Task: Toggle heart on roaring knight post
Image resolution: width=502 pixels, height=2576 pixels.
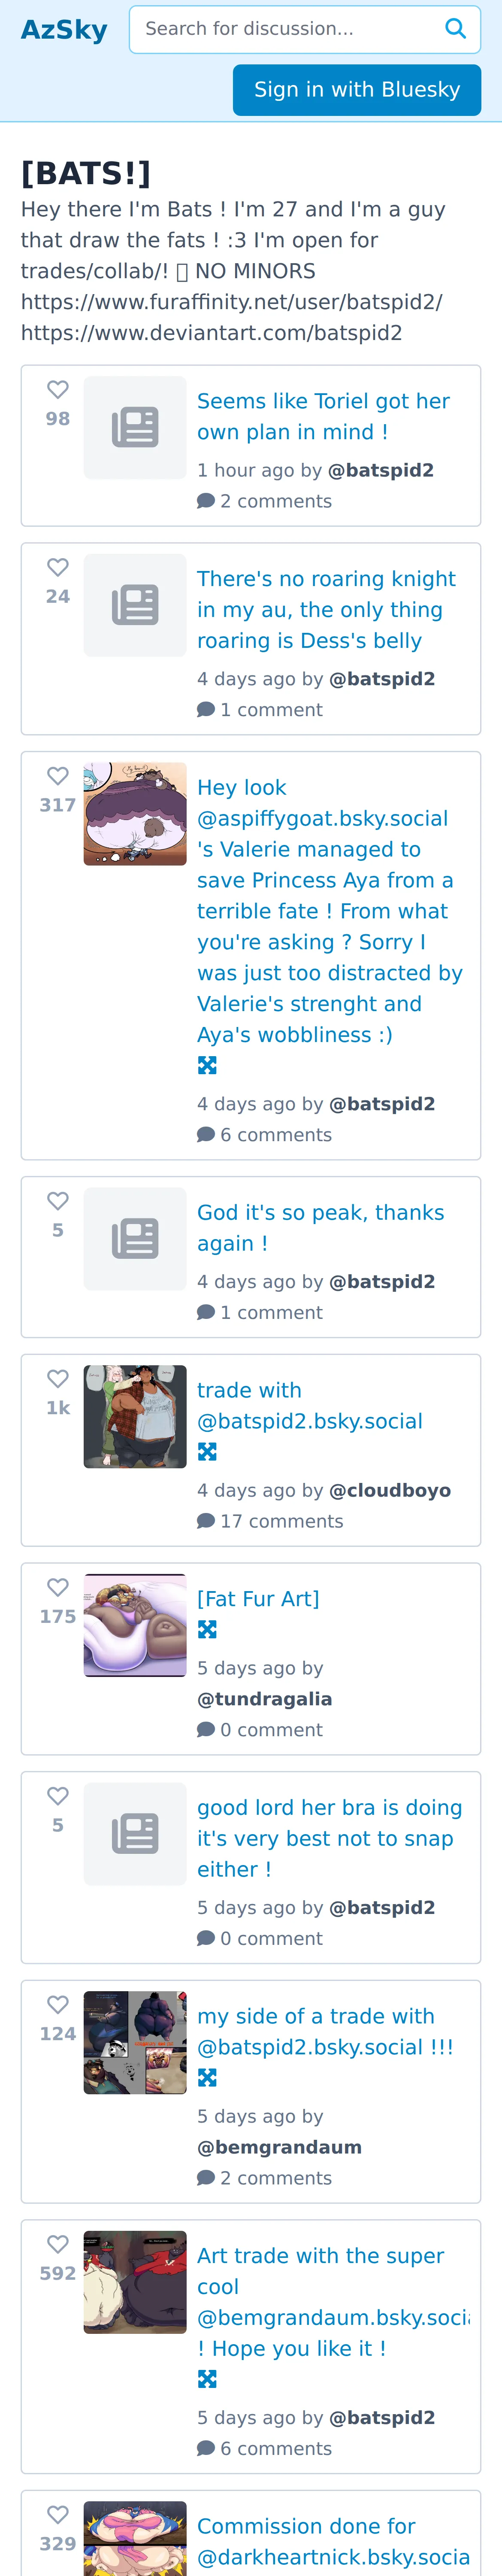Action: click(x=58, y=568)
